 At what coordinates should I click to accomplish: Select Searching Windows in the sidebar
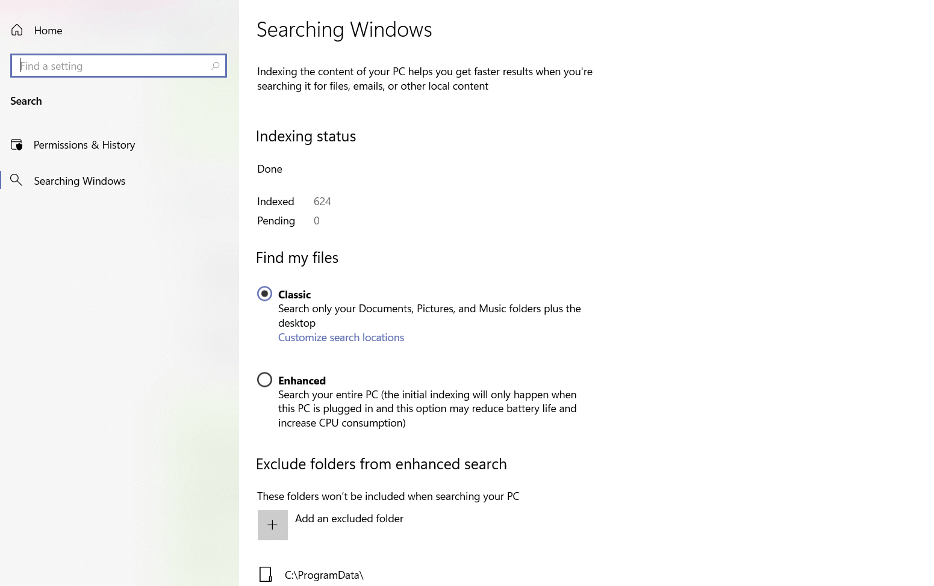click(79, 180)
